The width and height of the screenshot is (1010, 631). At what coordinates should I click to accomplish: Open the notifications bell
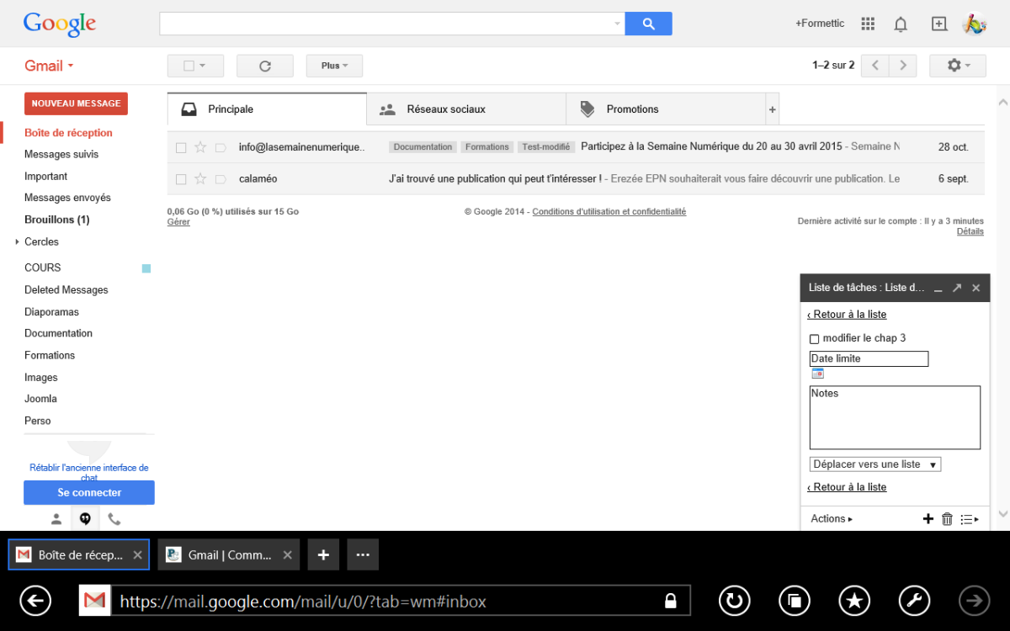[901, 24]
